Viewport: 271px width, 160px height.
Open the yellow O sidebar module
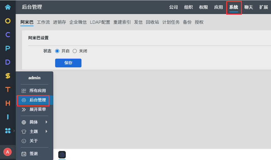8,21
